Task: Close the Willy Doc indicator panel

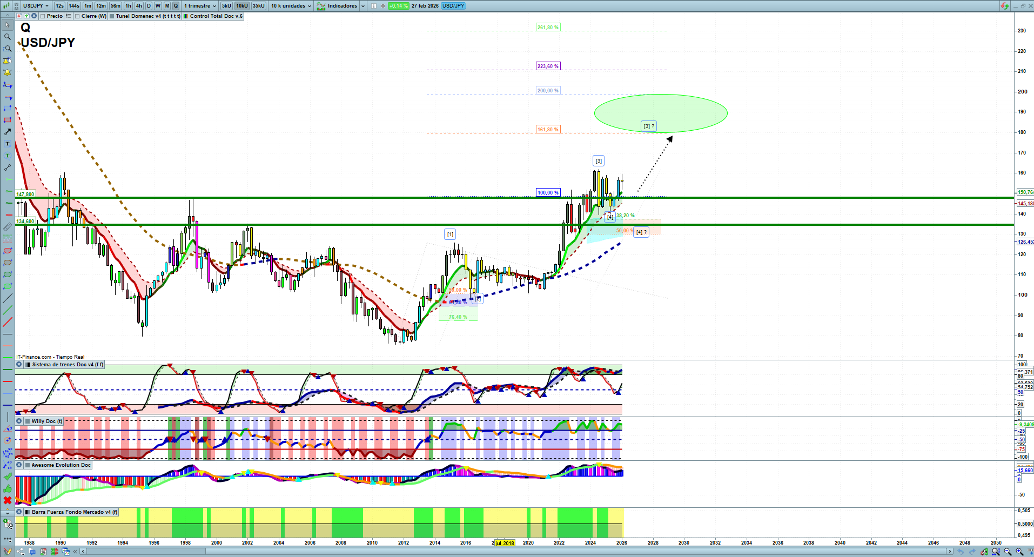Action: 19,421
